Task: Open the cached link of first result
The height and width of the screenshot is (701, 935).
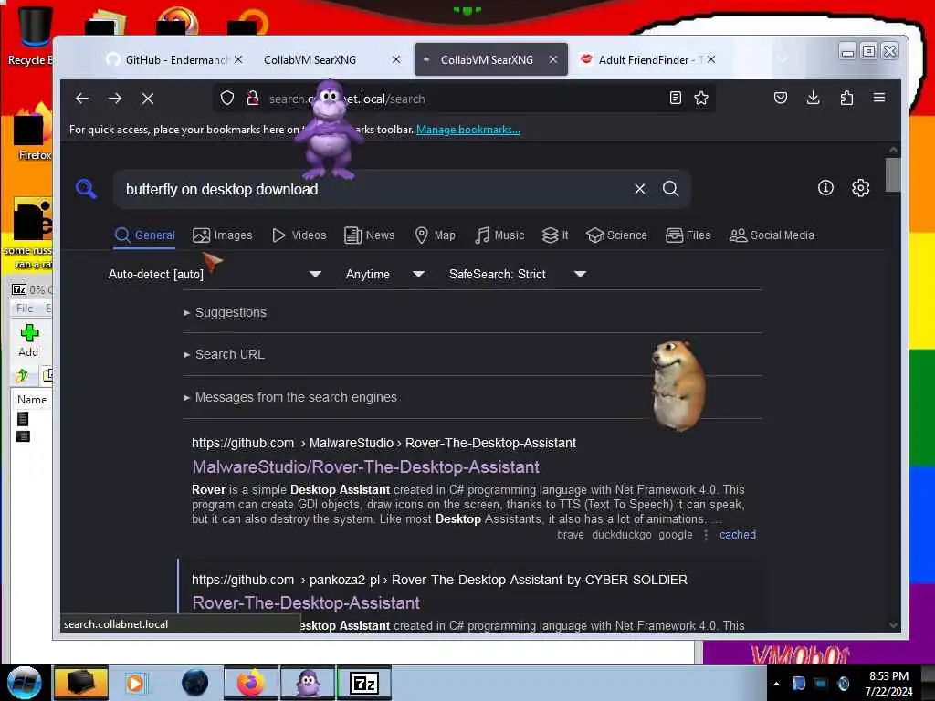Action: 738,535
